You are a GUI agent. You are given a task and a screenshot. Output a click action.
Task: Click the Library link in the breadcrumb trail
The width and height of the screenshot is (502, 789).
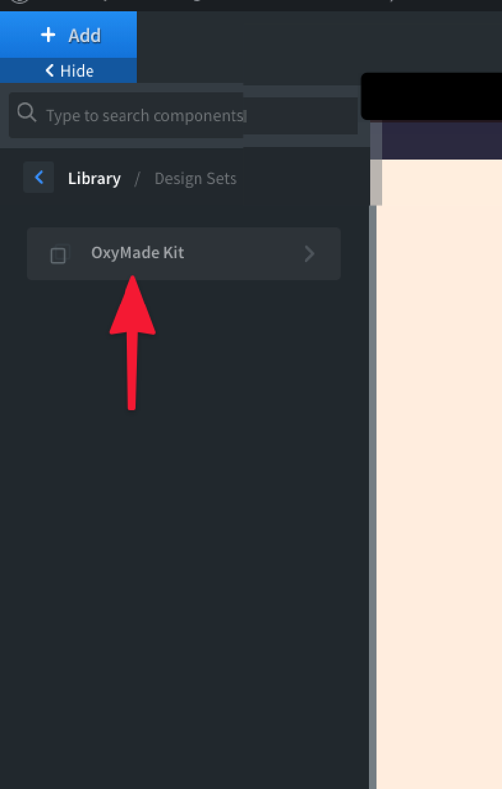pos(93,178)
